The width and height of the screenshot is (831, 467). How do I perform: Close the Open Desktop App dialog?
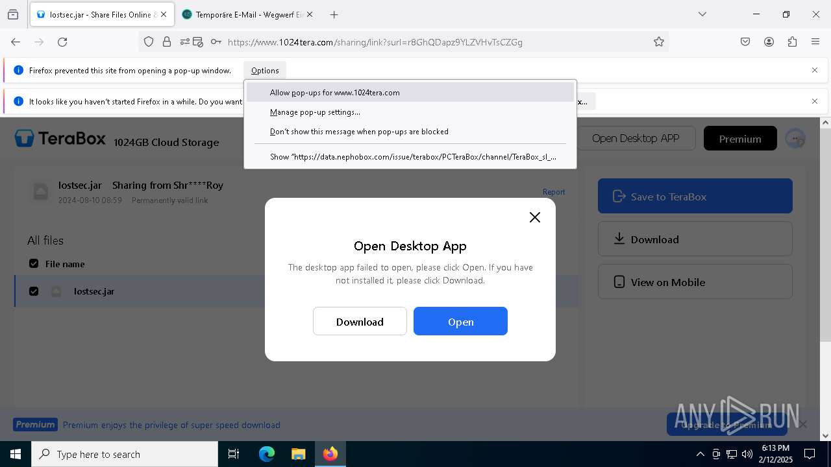[535, 217]
